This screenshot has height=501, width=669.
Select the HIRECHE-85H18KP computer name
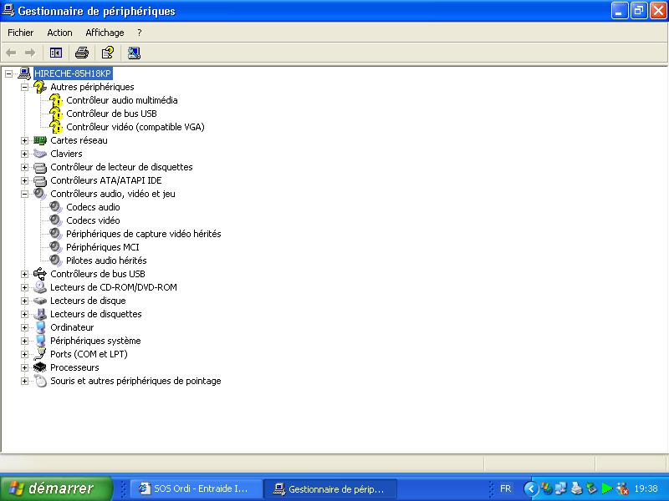click(73, 73)
